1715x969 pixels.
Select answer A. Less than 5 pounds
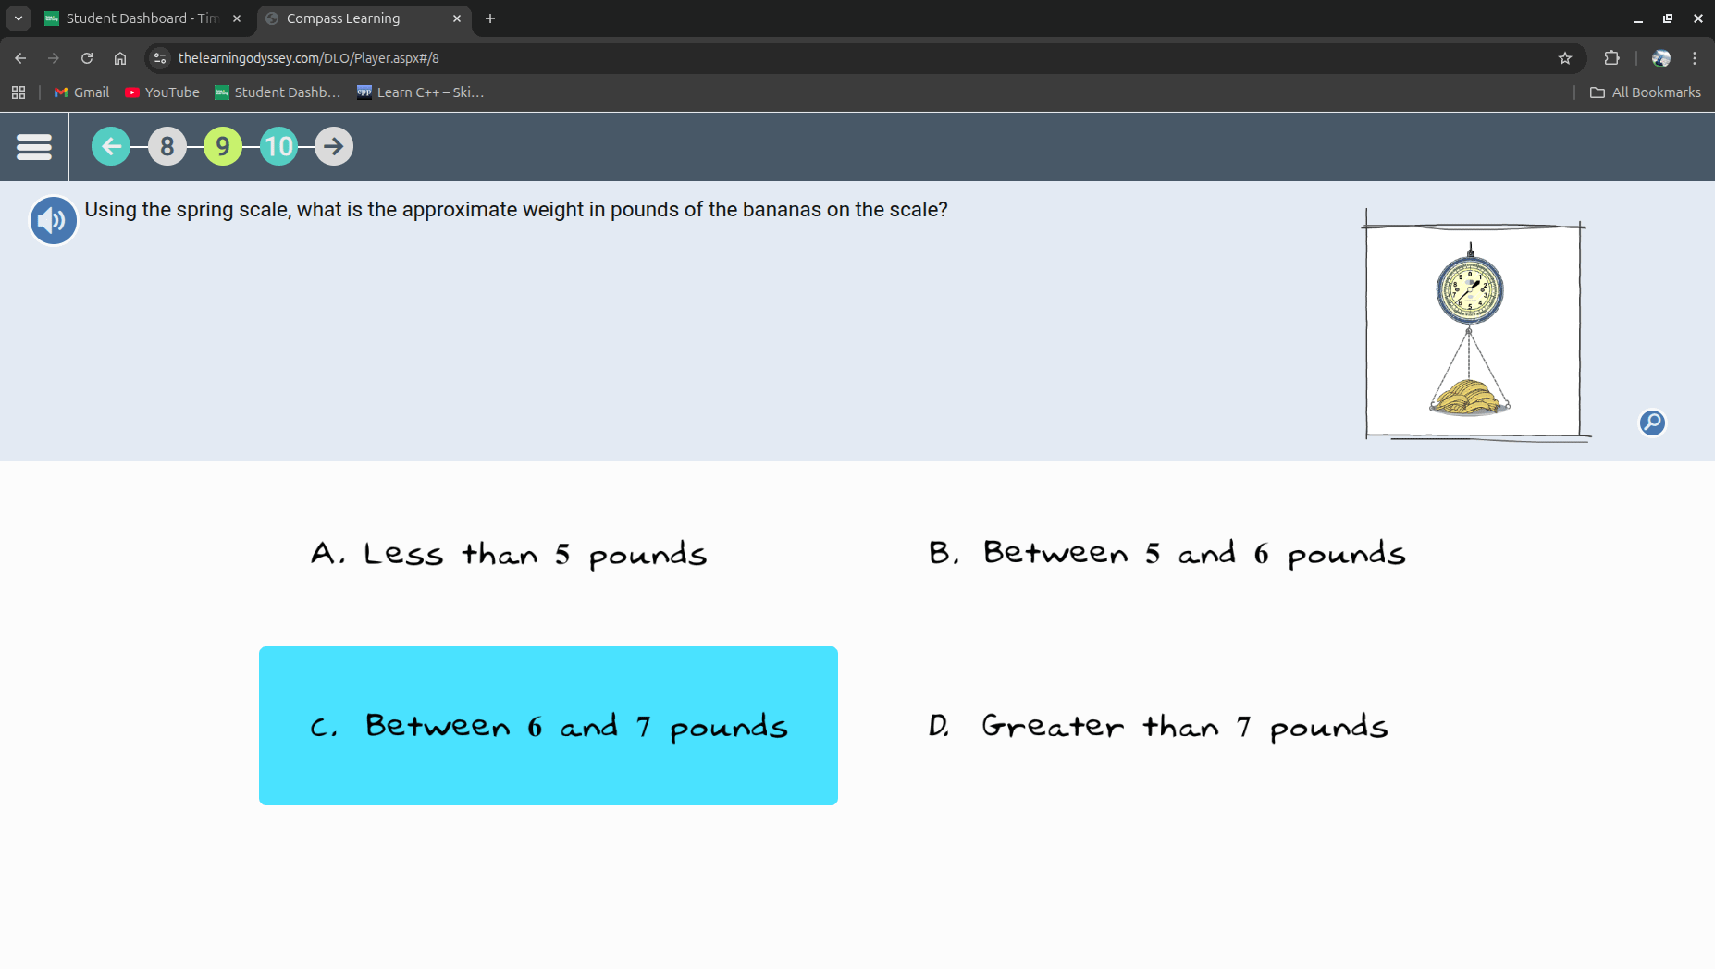point(509,554)
